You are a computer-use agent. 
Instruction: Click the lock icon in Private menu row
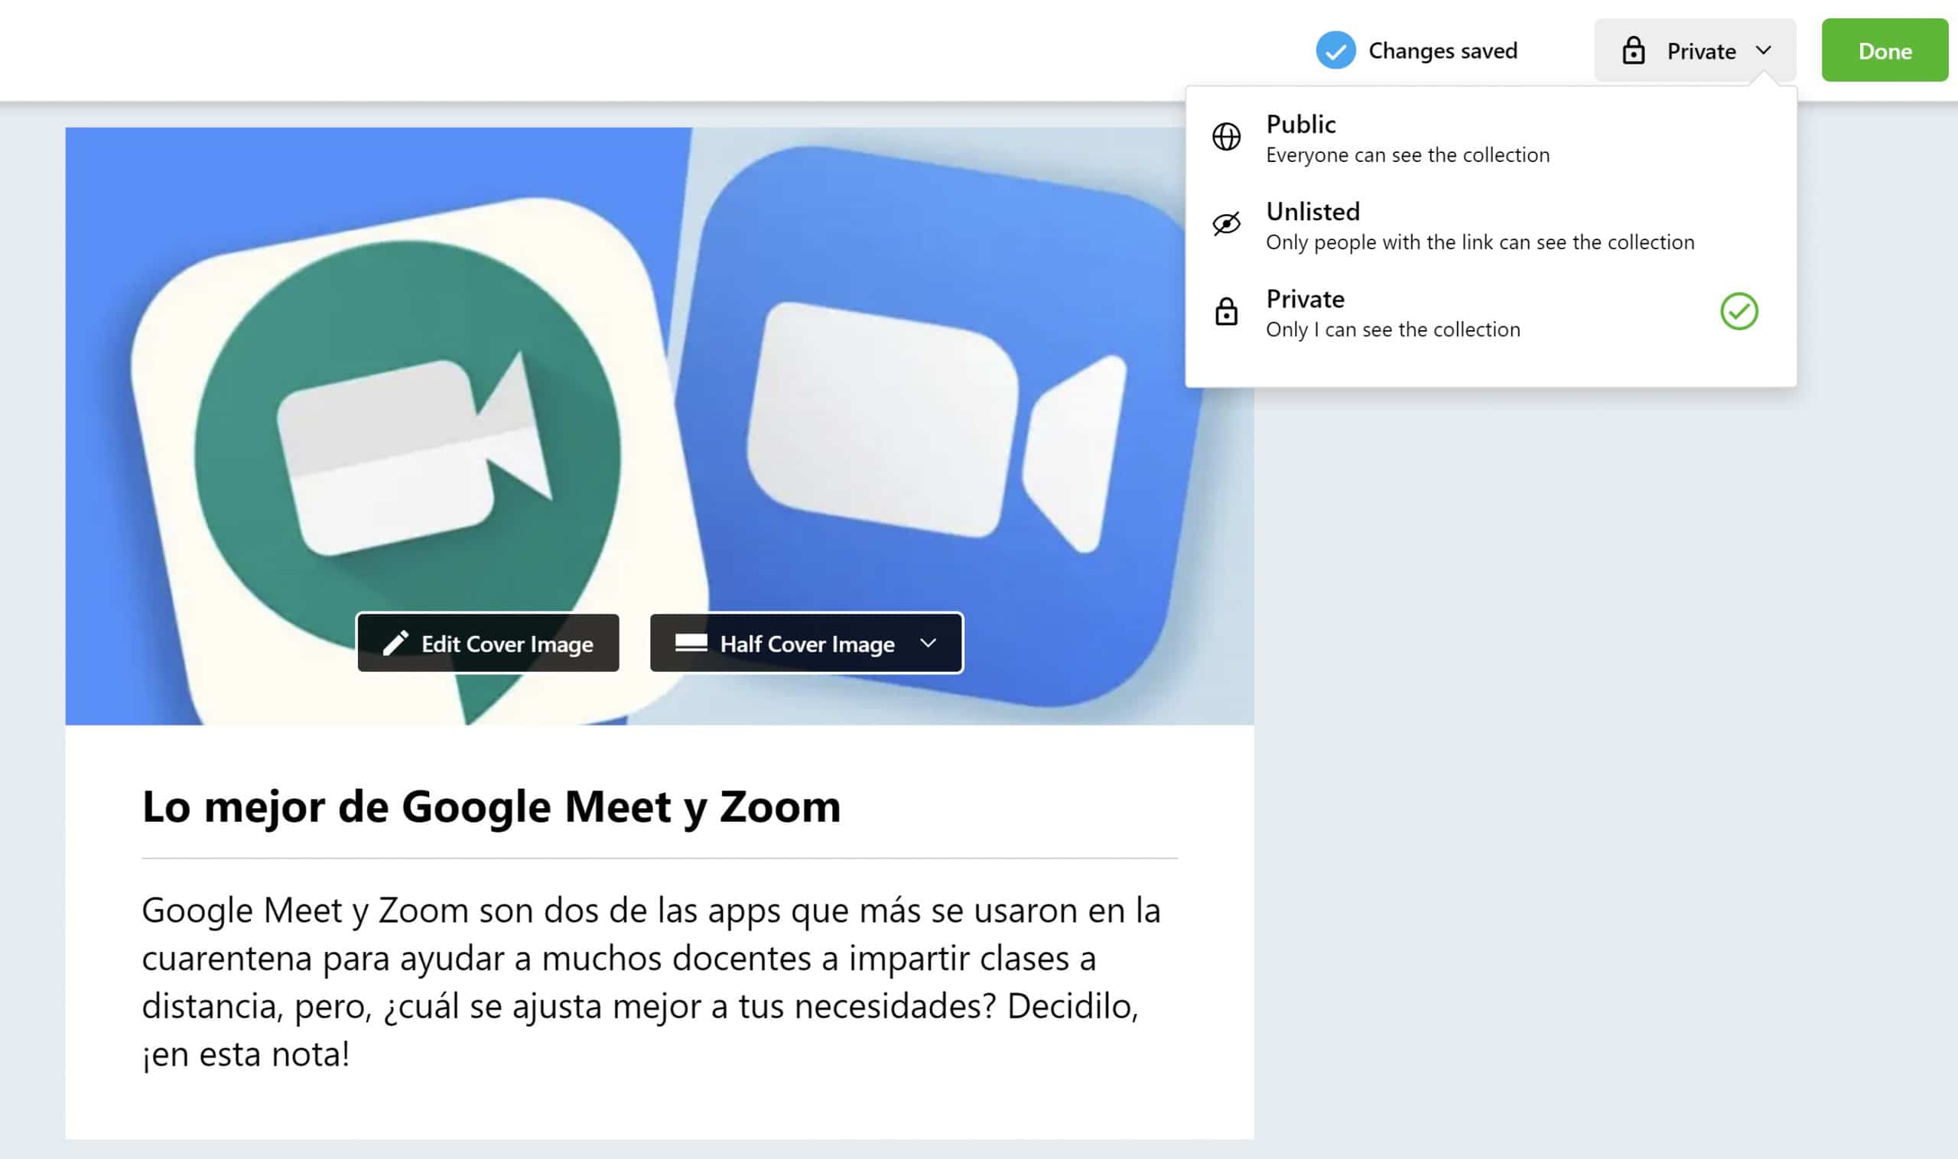pos(1226,312)
